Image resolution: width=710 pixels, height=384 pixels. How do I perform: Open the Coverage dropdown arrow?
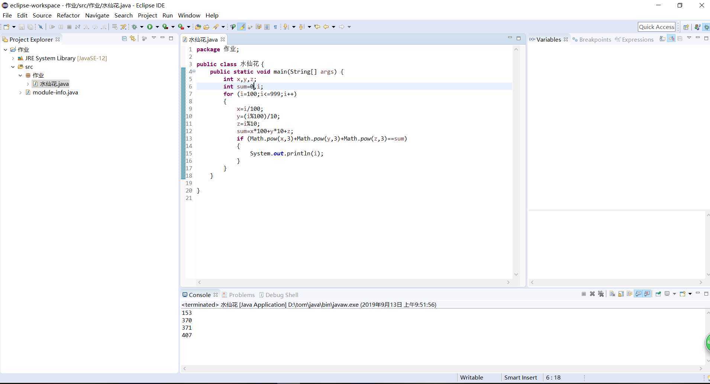[173, 27]
